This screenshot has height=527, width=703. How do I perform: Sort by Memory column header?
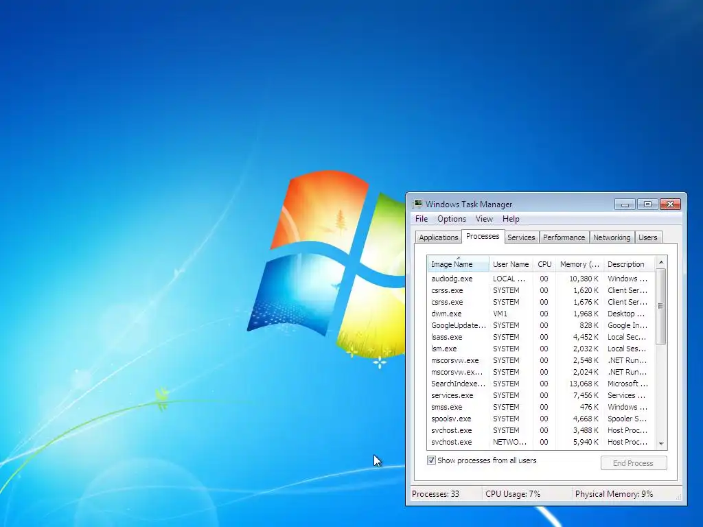(579, 264)
